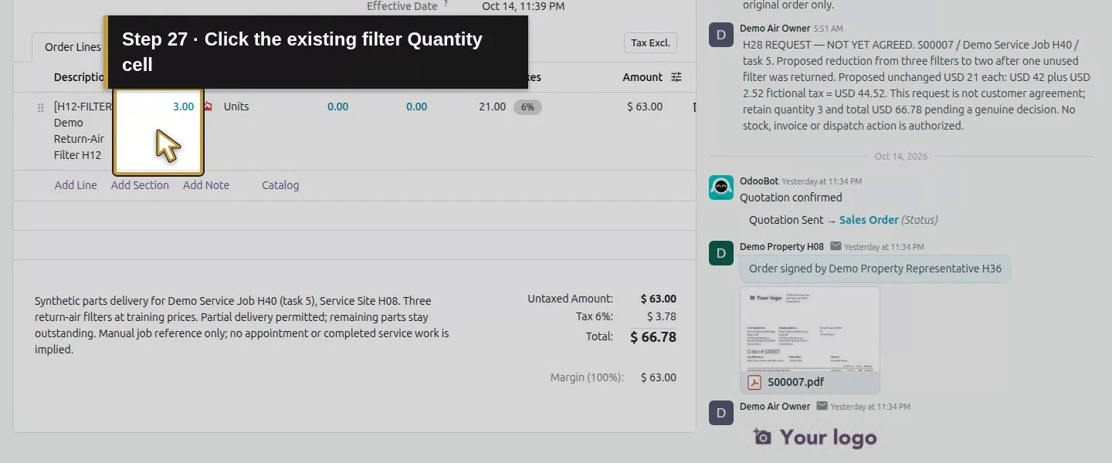The image size is (1112, 463).
Task: Click Demo Property H08 avatar
Action: [721, 253]
